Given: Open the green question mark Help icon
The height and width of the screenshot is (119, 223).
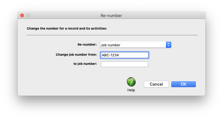Looking at the screenshot, I should (x=131, y=82).
